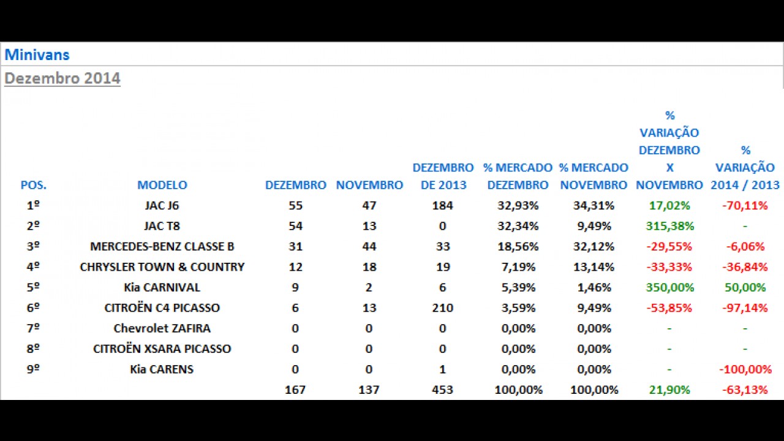
Task: Click the 5º position cell
Action: click(34, 287)
